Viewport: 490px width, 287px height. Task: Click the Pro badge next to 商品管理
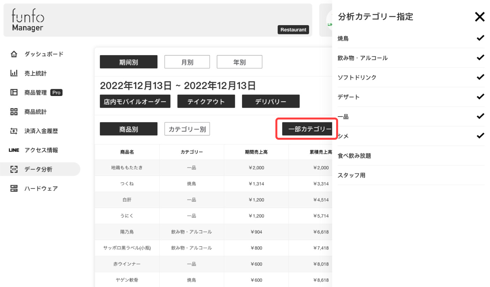pyautogui.click(x=57, y=93)
